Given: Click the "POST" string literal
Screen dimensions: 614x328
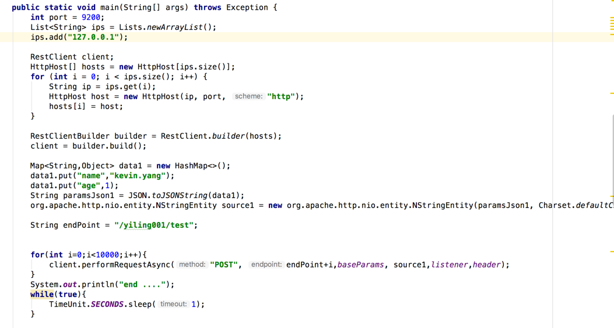Looking at the screenshot, I should pos(223,264).
